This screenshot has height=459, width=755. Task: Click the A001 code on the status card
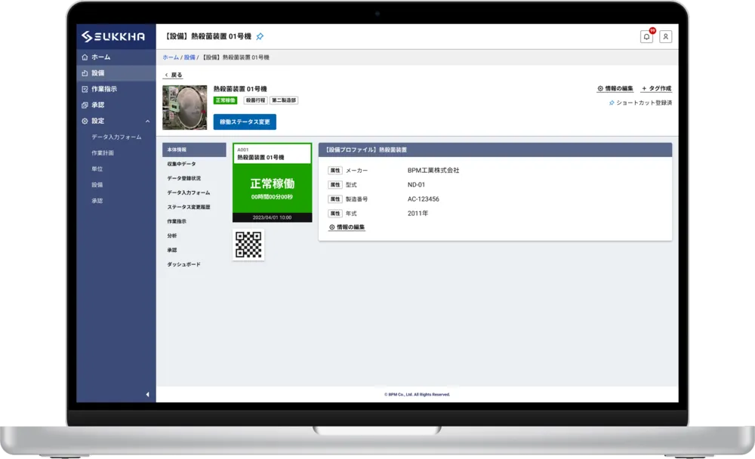pyautogui.click(x=242, y=149)
